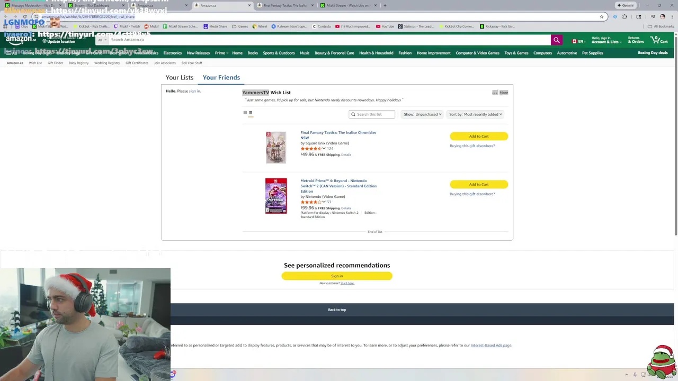Open the More menu on wish list
678x381 pixels.
tap(504, 93)
